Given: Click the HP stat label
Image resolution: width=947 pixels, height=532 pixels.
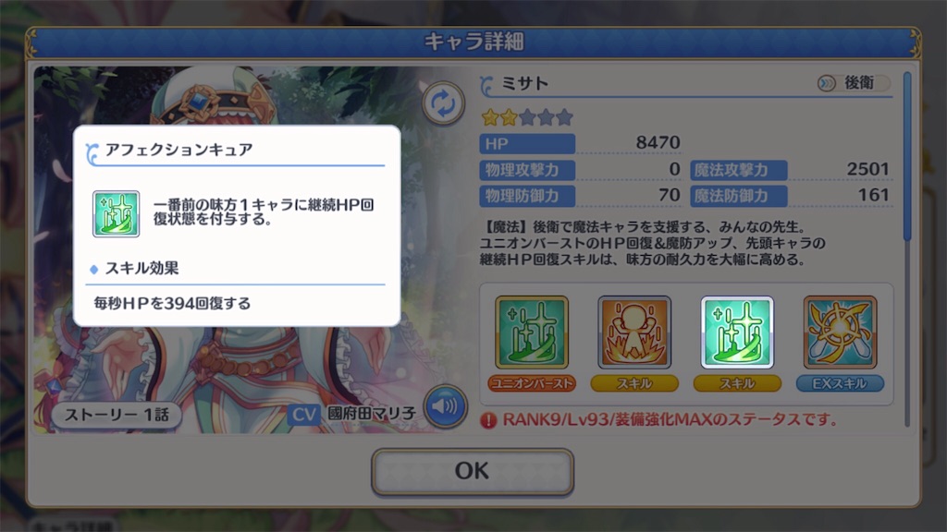Looking at the screenshot, I should tap(527, 144).
